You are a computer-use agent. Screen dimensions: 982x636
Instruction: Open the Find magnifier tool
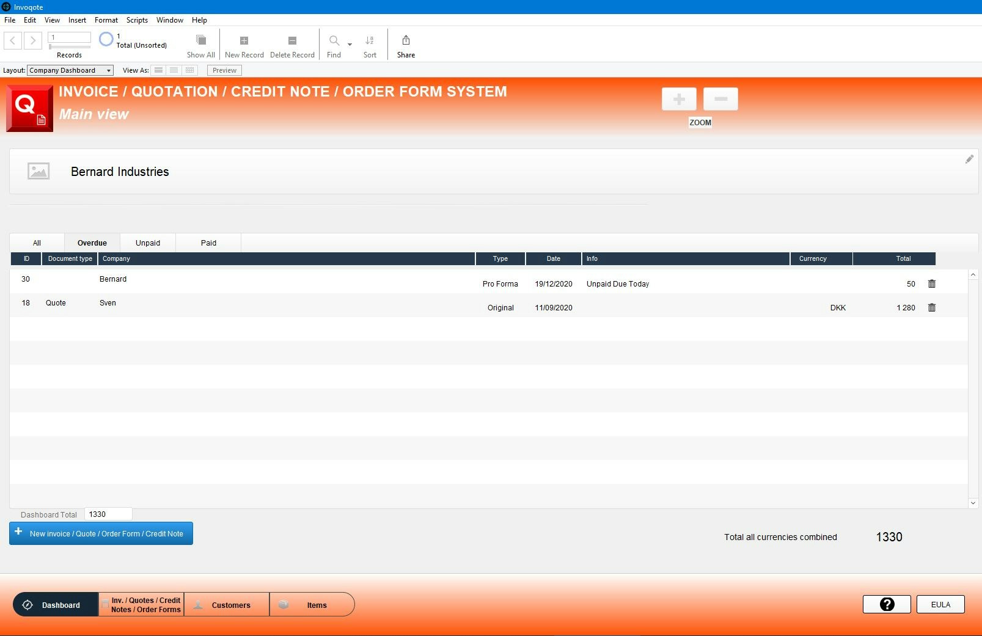pyautogui.click(x=334, y=41)
